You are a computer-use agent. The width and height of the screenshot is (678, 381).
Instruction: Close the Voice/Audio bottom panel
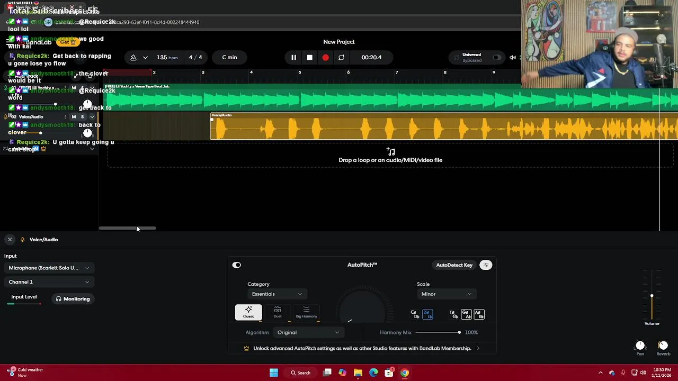tap(10, 240)
